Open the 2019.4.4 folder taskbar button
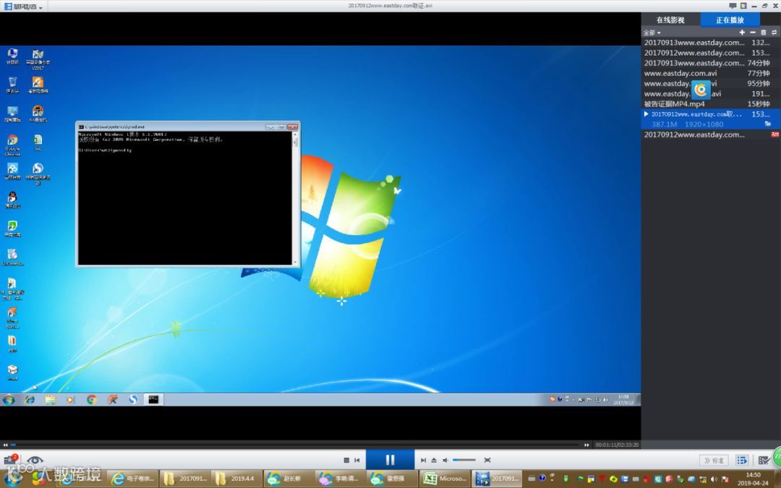781x488 pixels. pyautogui.click(x=236, y=479)
